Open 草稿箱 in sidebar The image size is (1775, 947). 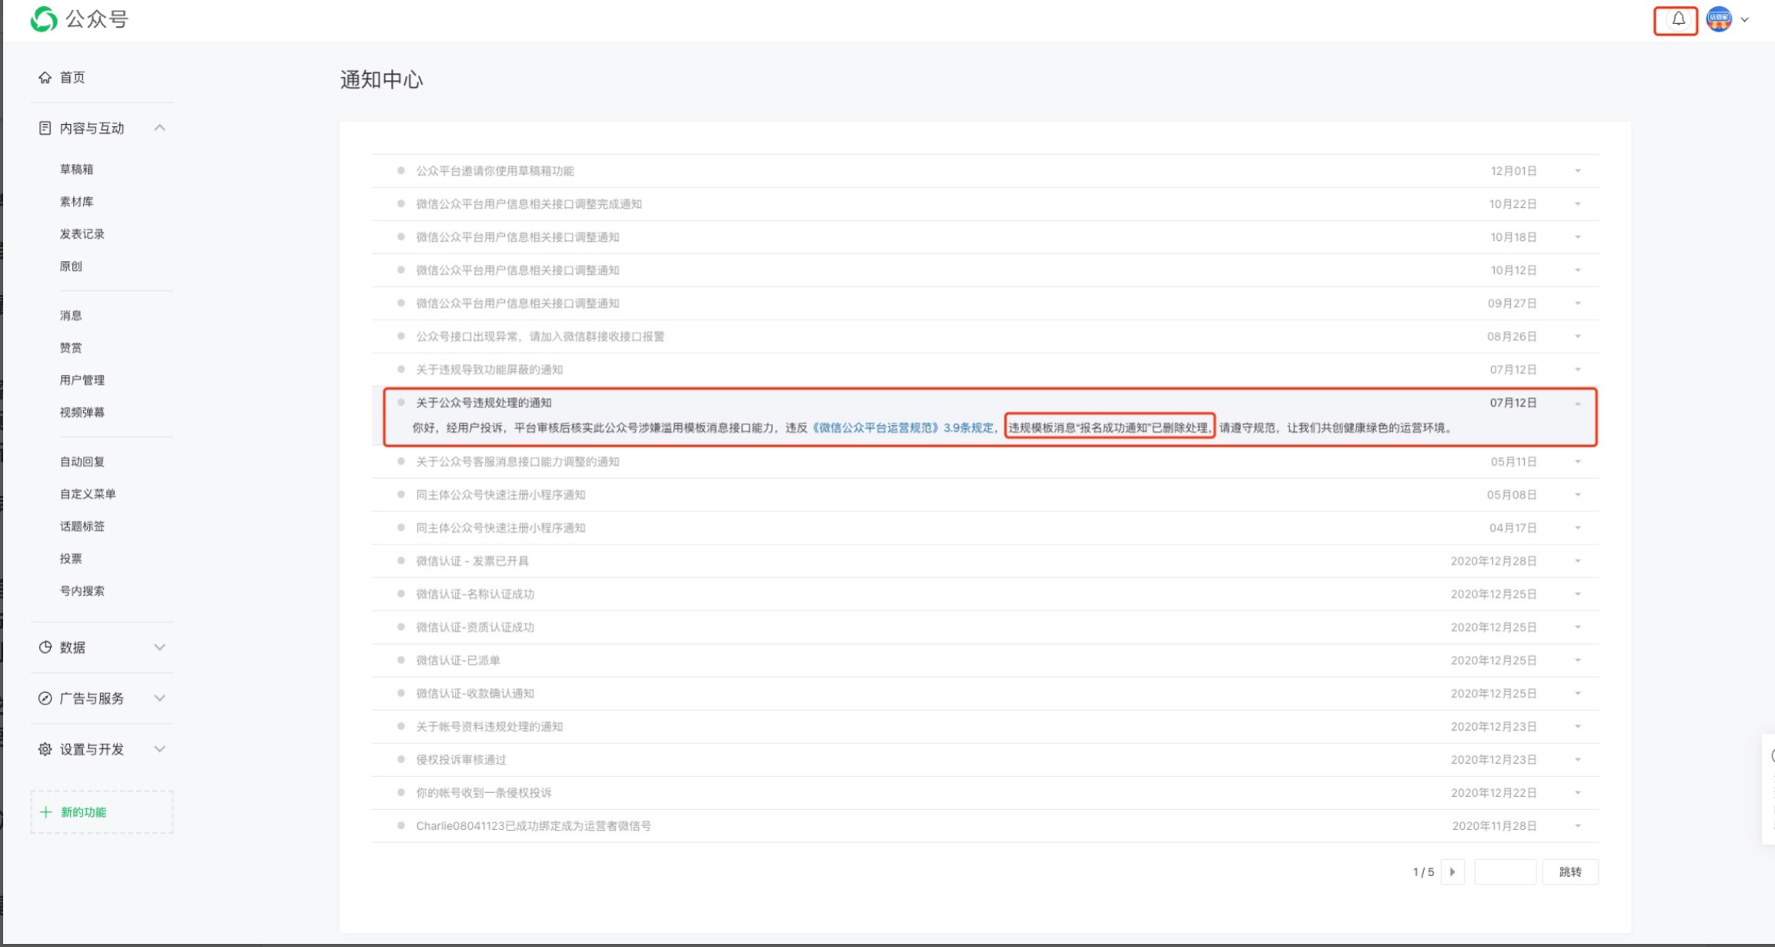coord(76,169)
